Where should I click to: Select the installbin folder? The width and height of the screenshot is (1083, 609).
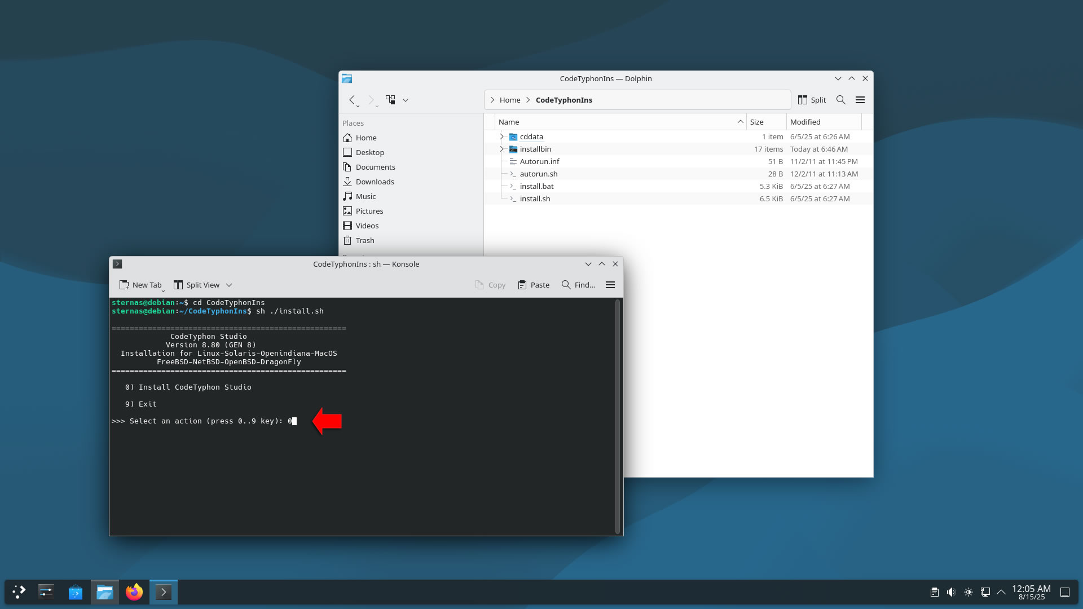[535, 149]
